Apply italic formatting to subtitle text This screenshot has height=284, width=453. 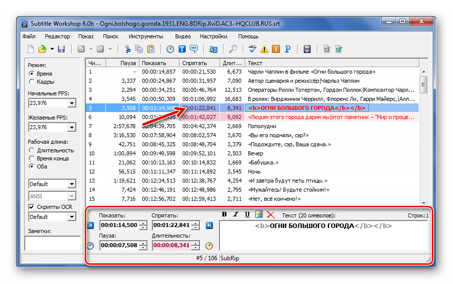[x=236, y=214]
